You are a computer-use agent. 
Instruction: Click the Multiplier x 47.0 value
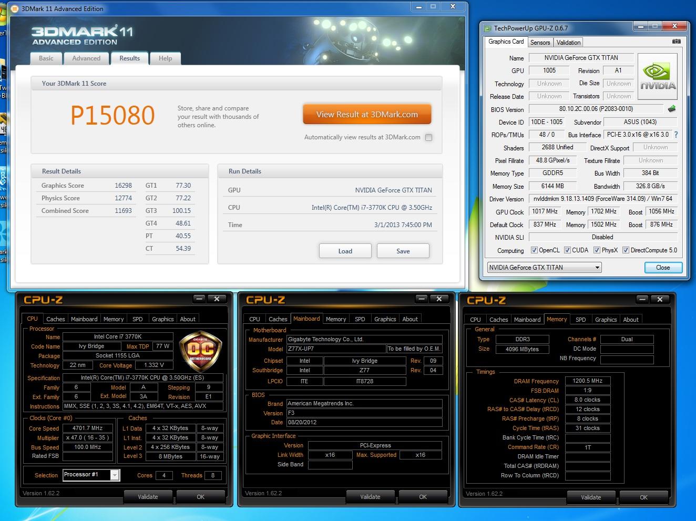pos(88,437)
